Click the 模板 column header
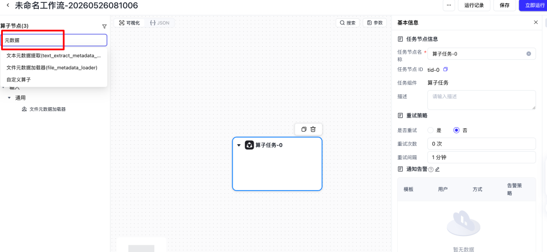The image size is (547, 252). click(x=409, y=189)
